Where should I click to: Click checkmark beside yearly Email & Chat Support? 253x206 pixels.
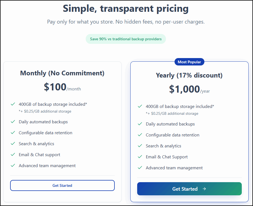pos(140,157)
